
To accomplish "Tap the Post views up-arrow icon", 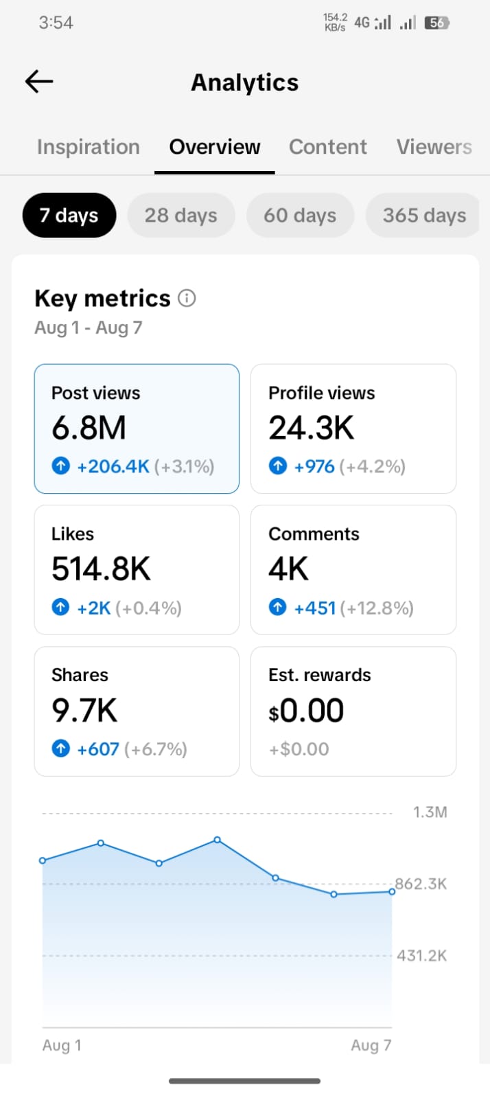I will coord(61,466).
